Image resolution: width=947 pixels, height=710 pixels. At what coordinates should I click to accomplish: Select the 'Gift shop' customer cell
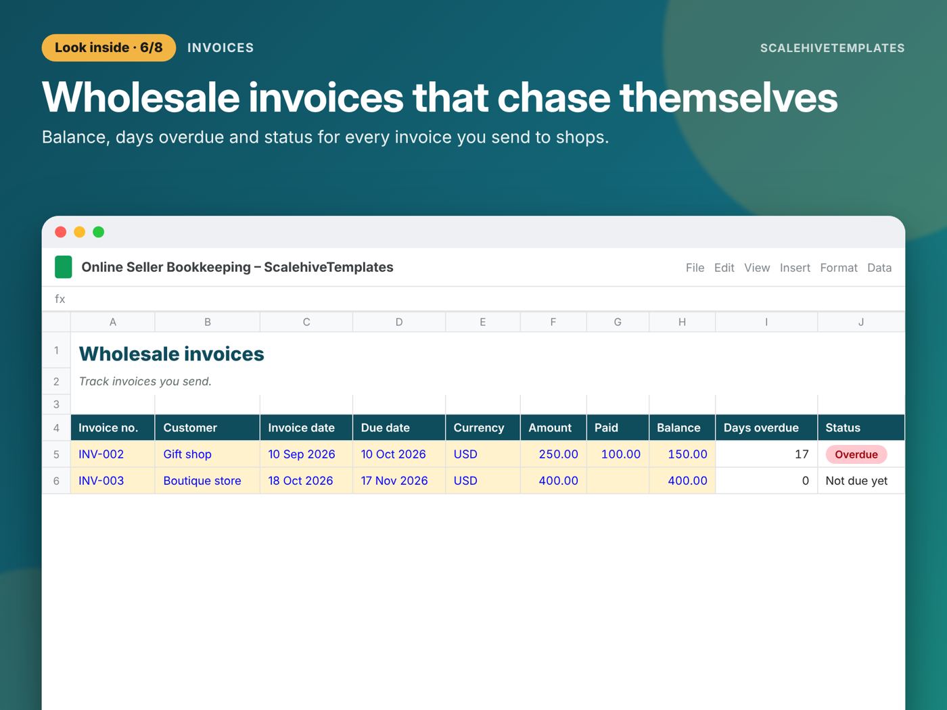[x=208, y=454]
